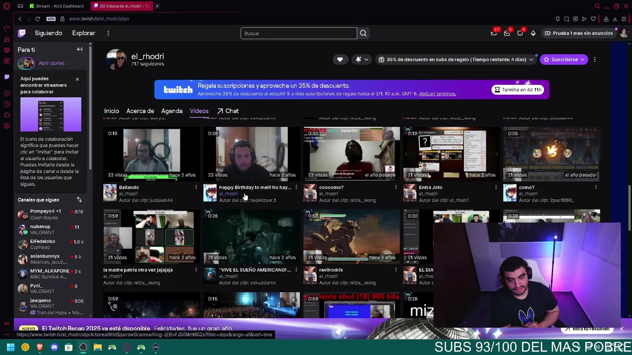Open the Inicio tab
632x355 pixels.
click(112, 111)
